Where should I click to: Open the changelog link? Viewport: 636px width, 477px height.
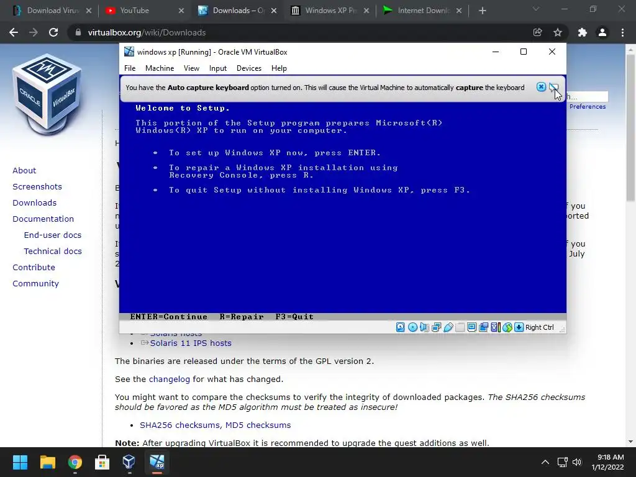(169, 379)
